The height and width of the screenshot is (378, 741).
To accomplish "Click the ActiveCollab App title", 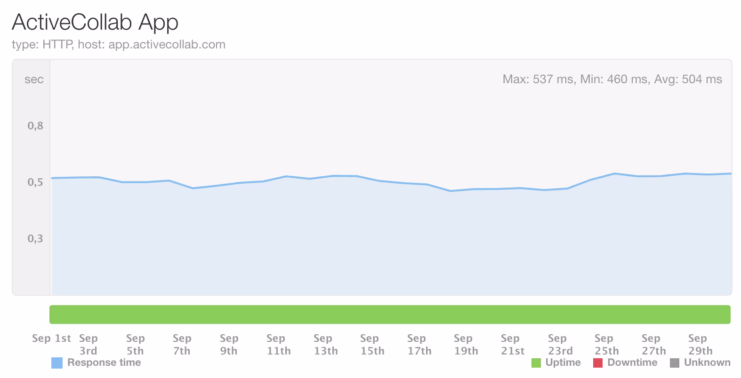I will point(95,22).
